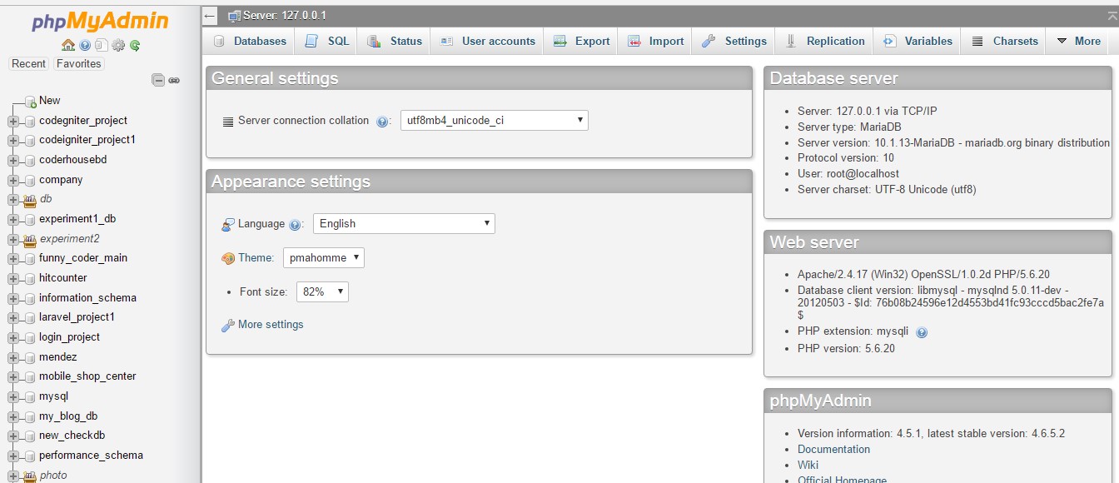Open the funny_coder_main database
1119x483 pixels.
coord(83,258)
